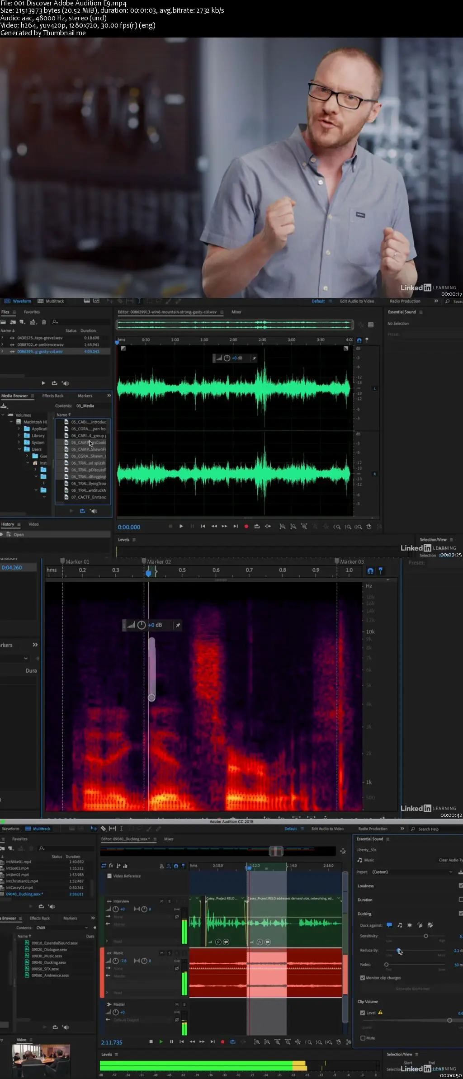Click Generate Keyframes in the Ducking section

(412, 989)
